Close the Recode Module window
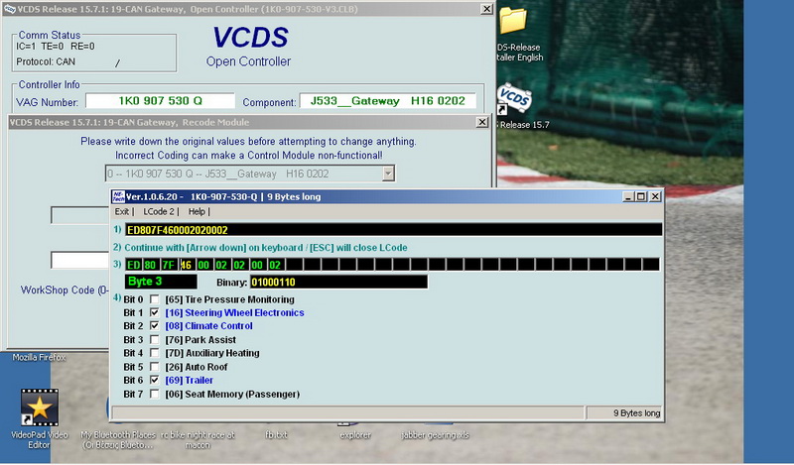 pos(482,122)
